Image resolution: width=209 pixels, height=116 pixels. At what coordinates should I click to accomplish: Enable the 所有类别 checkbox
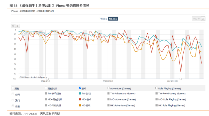click(46, 88)
